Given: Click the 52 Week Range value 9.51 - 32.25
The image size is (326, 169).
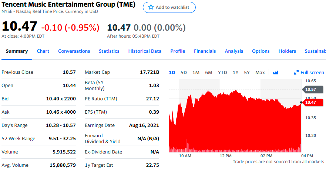Looking at the screenshot, I should pyautogui.click(x=62, y=138).
